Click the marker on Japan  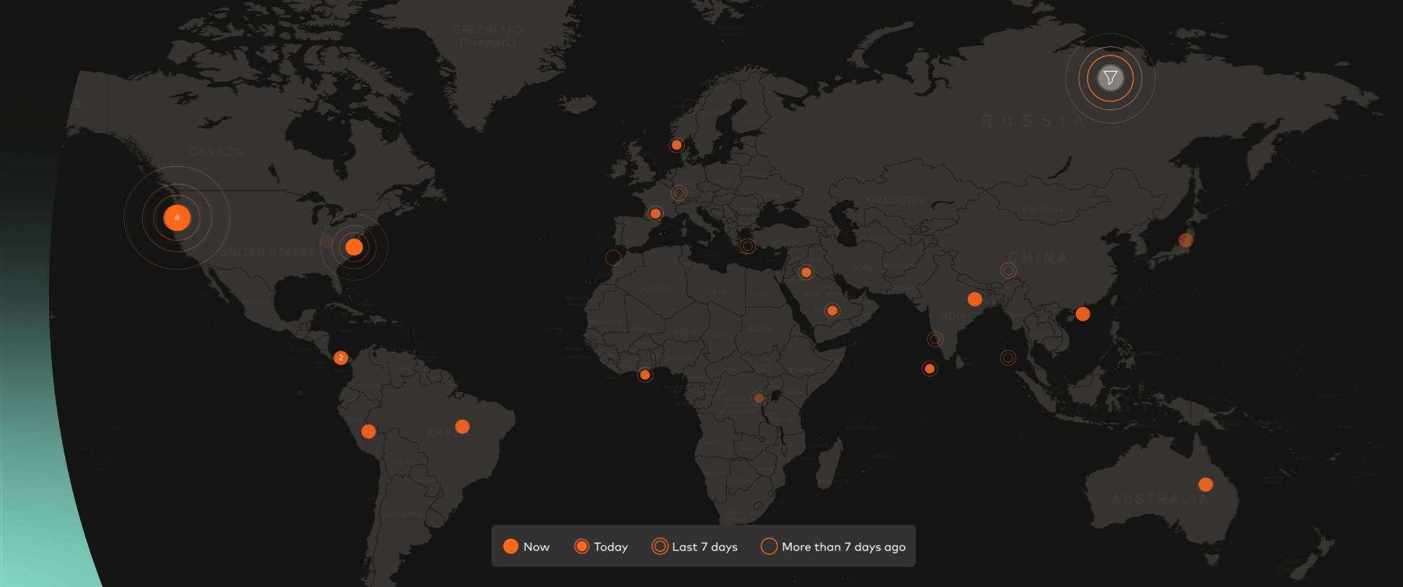click(x=1186, y=241)
